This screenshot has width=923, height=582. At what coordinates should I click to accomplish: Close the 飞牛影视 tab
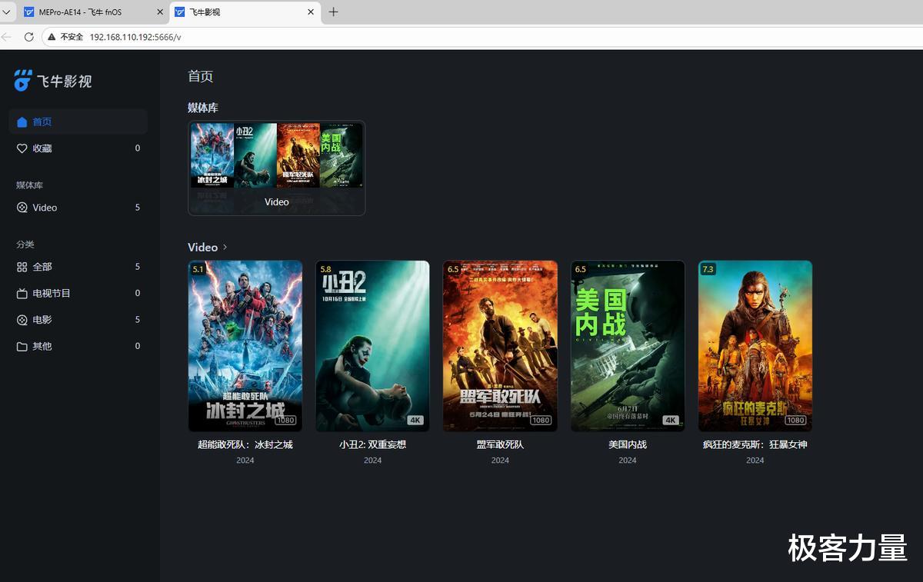point(311,12)
